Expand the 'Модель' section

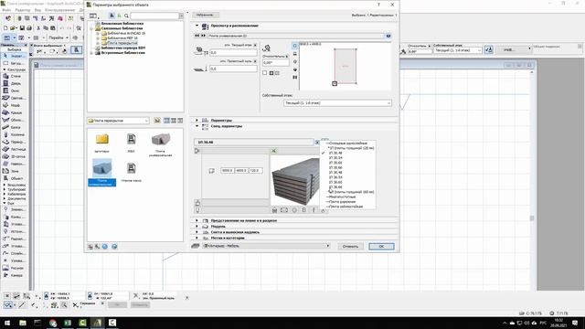click(x=197, y=227)
